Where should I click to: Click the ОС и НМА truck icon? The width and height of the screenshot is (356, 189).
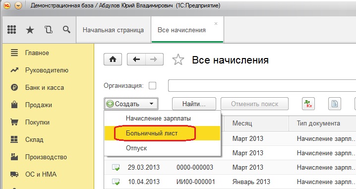[x=14, y=174]
